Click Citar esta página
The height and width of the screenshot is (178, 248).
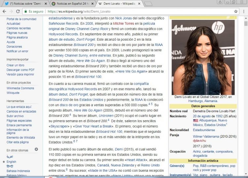(18, 142)
